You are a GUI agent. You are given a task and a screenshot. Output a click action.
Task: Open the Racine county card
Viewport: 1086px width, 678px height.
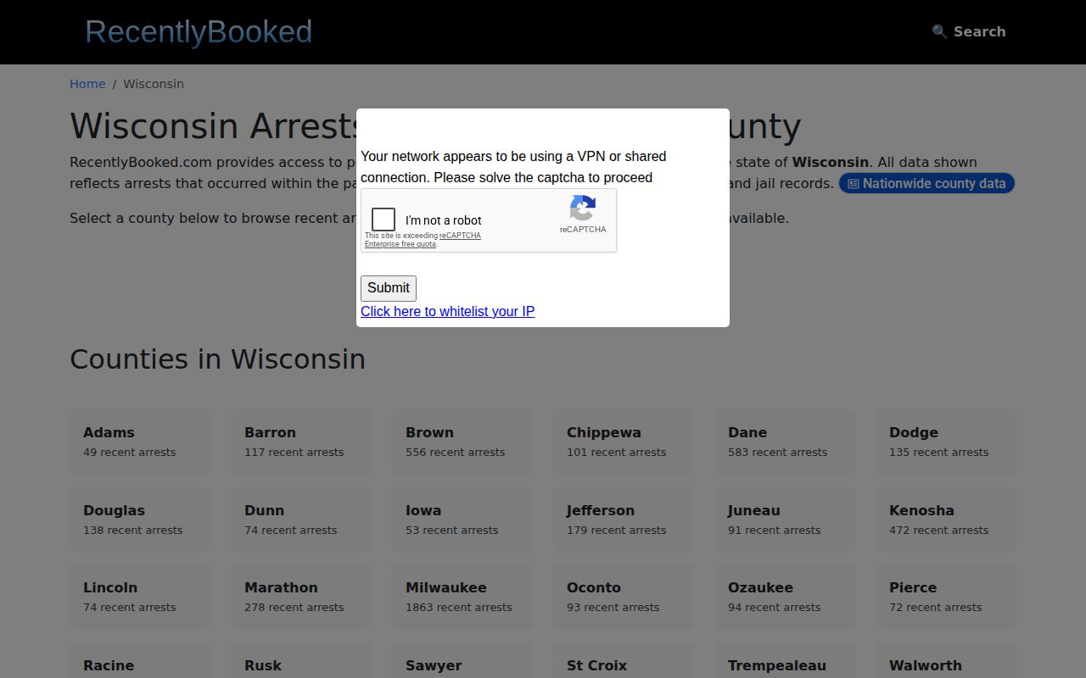140,661
